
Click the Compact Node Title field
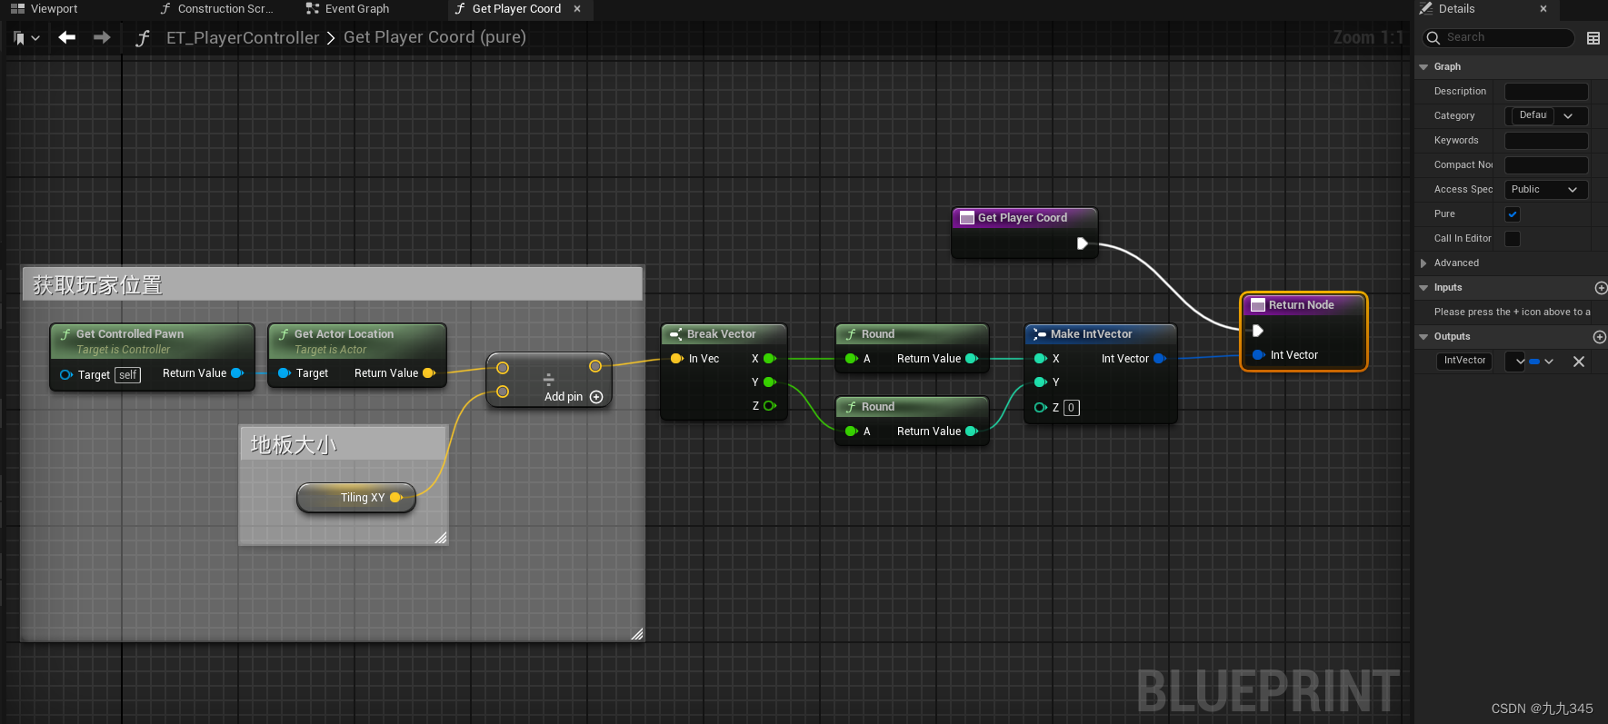[1546, 165]
